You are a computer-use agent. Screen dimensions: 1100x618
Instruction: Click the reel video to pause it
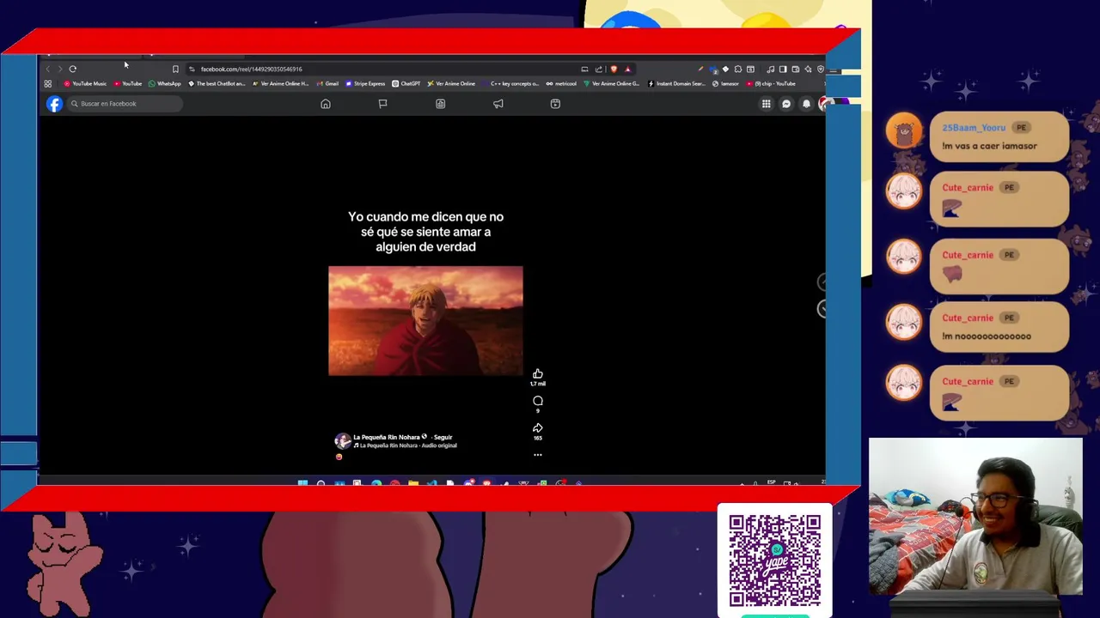(x=425, y=321)
